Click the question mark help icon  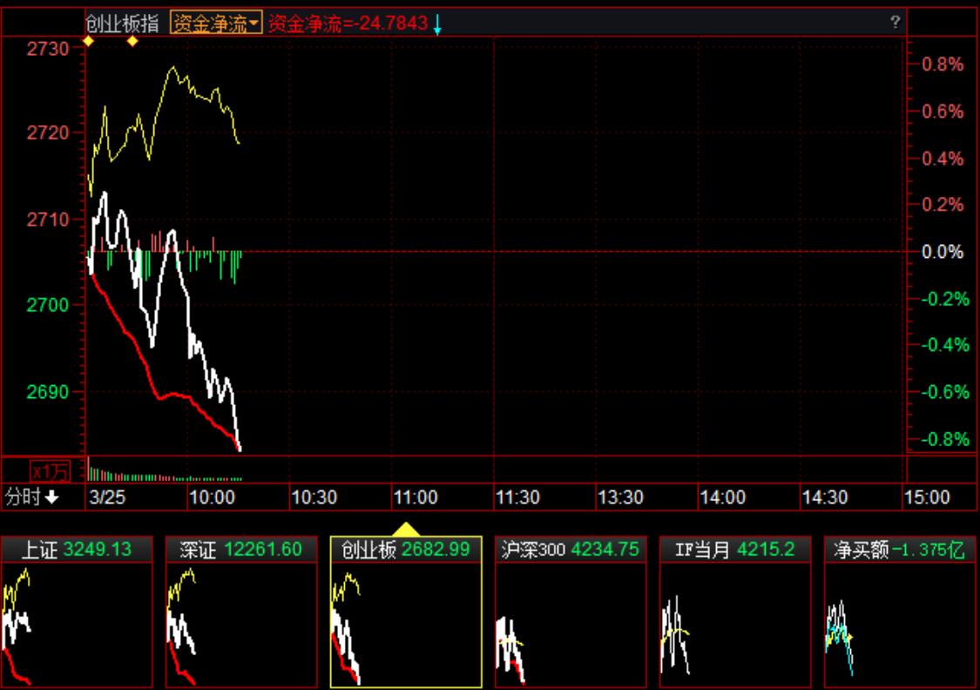tap(895, 23)
